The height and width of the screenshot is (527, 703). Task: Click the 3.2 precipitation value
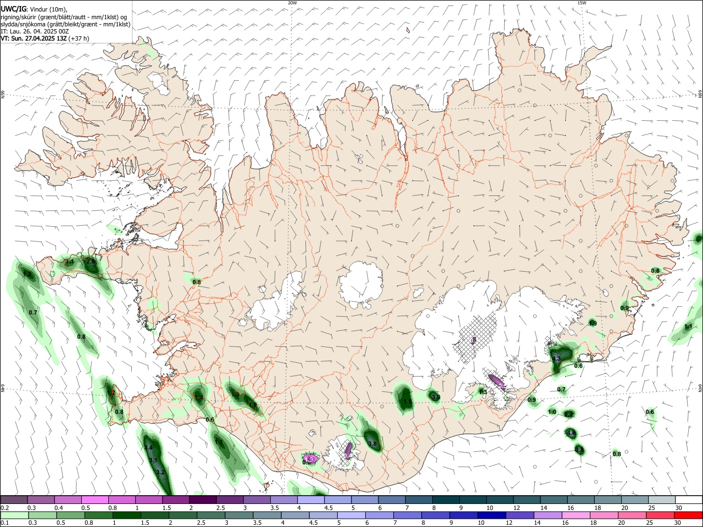tap(160, 472)
